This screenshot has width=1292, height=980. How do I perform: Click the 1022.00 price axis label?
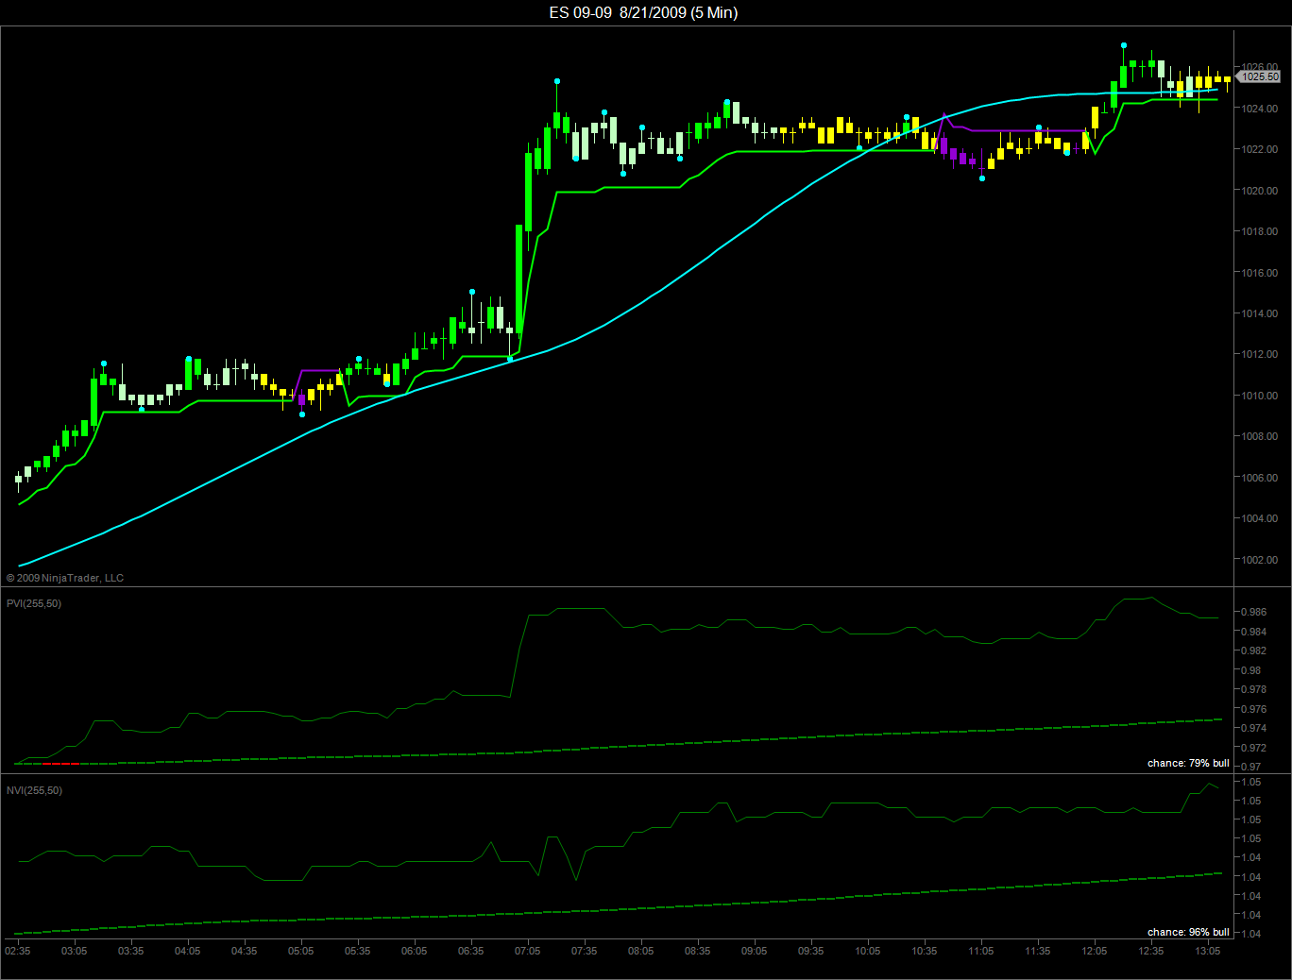tap(1260, 149)
